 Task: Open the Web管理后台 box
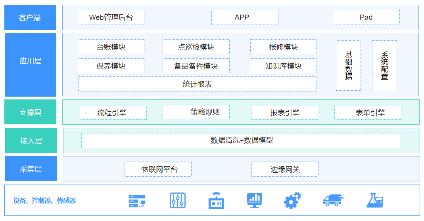click(x=111, y=17)
